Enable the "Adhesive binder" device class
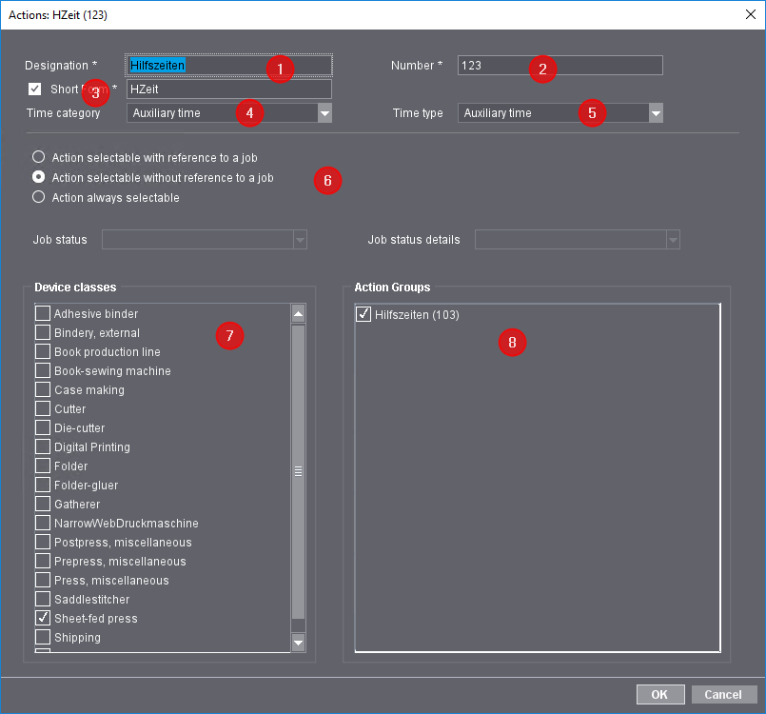The image size is (766, 714). coord(41,313)
